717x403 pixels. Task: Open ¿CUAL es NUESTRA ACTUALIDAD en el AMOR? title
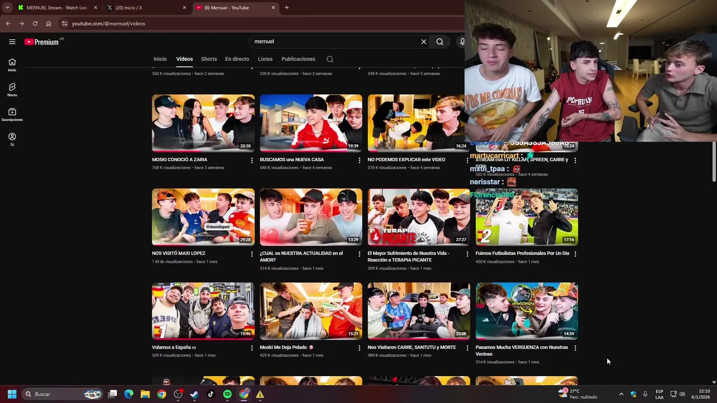[301, 256]
